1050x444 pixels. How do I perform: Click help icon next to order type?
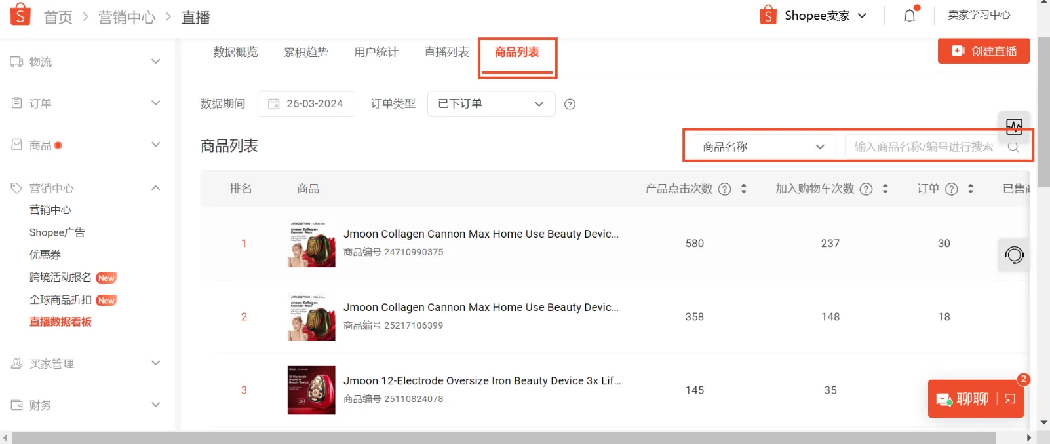point(570,104)
